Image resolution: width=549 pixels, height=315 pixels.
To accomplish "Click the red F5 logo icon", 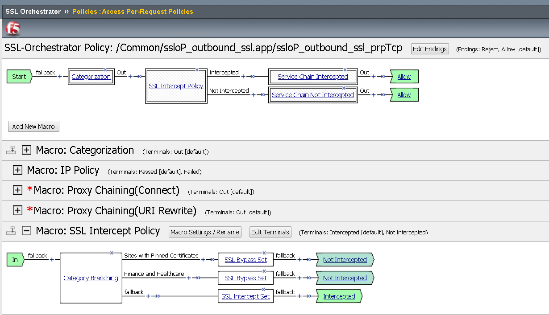I will coord(12,29).
